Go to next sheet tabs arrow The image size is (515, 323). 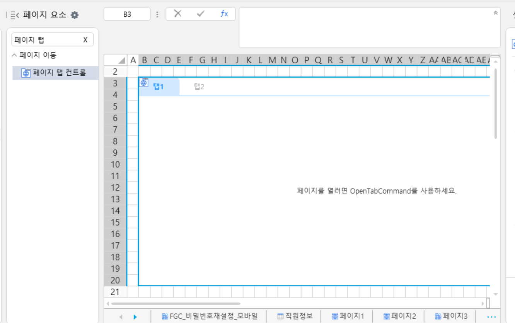click(x=135, y=317)
